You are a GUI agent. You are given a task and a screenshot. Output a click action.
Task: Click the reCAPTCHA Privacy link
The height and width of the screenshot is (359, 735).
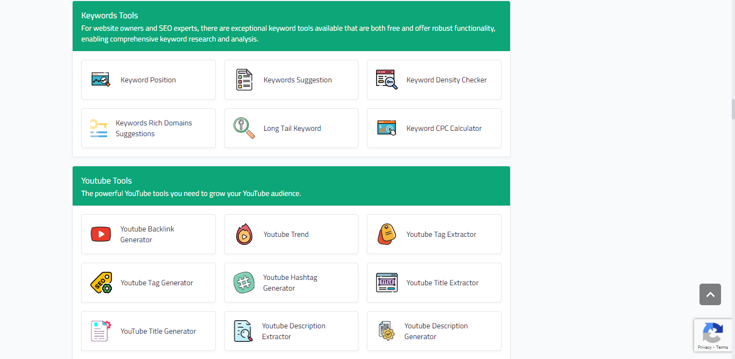704,347
